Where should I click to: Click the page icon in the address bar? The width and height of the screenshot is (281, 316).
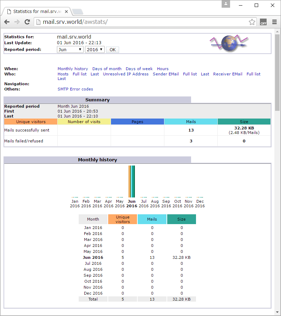coord(38,22)
